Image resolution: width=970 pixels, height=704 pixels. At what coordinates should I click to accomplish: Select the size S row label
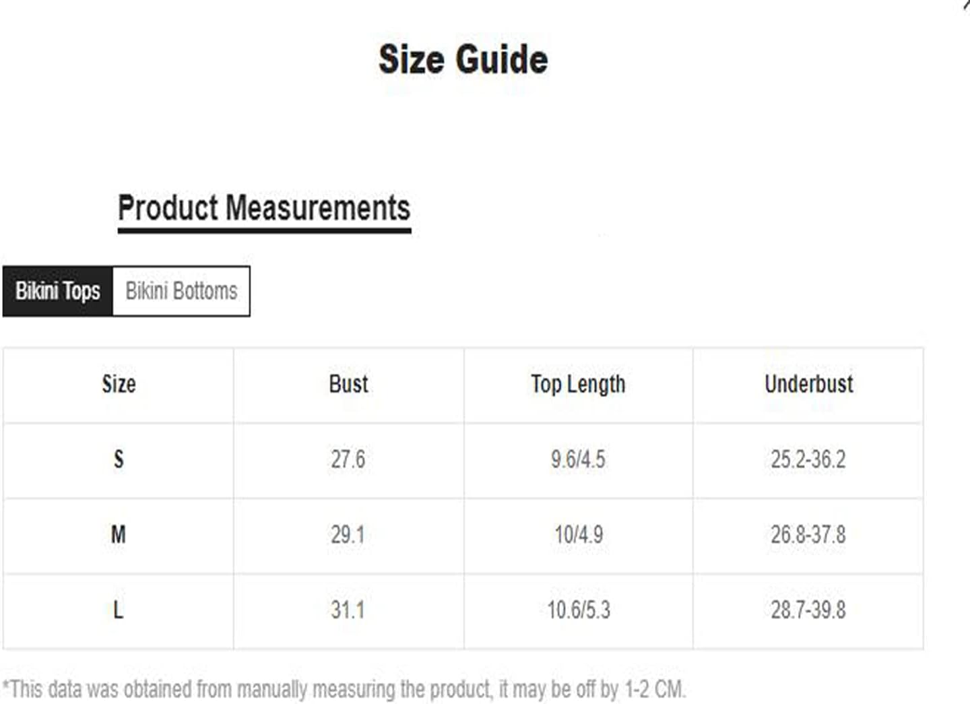point(119,459)
